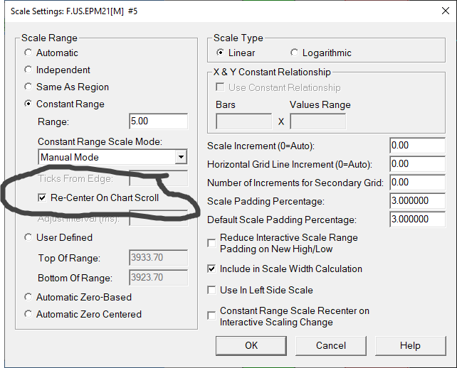Select Same As Region radio button
The image size is (457, 368).
pyautogui.click(x=28, y=87)
